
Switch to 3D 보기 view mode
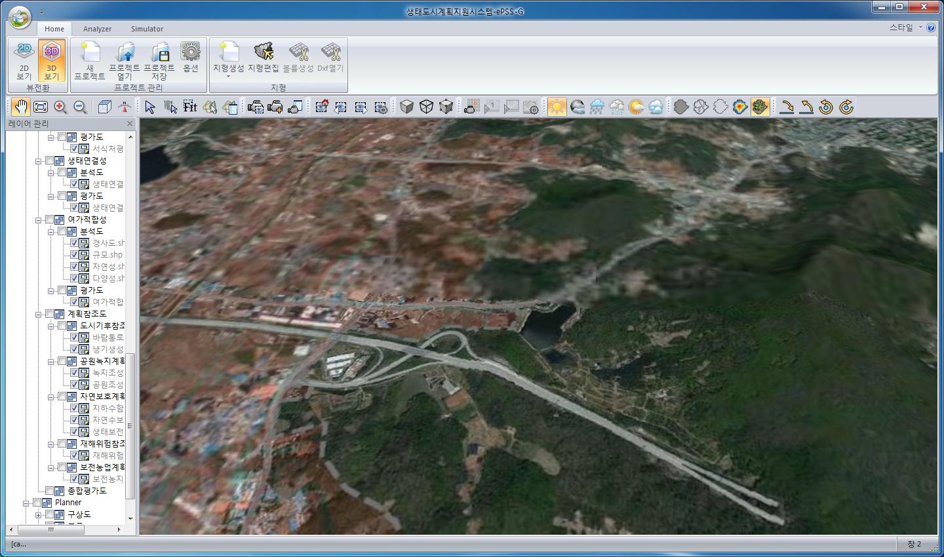[51, 60]
